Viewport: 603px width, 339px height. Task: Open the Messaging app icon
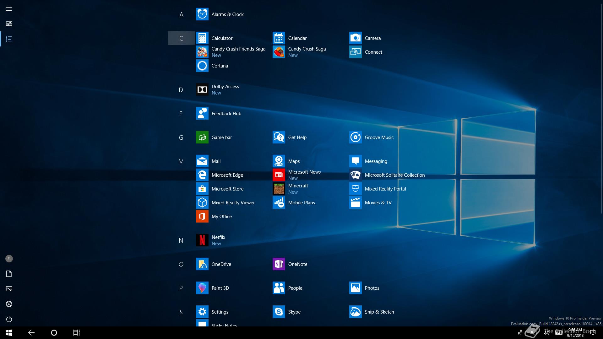click(355, 161)
